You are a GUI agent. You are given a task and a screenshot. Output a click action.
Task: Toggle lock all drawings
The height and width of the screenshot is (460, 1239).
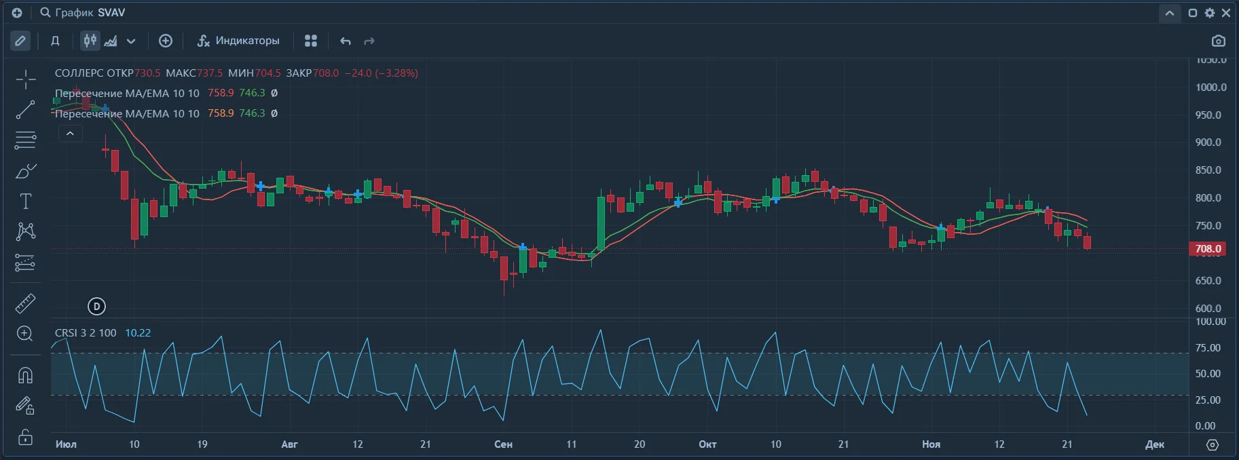[26, 436]
